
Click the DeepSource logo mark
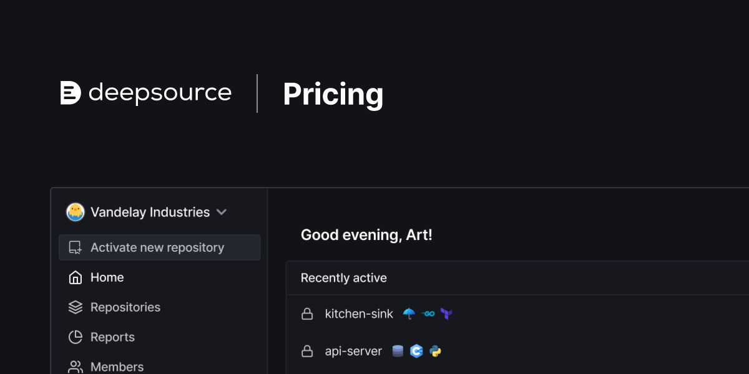click(x=71, y=93)
